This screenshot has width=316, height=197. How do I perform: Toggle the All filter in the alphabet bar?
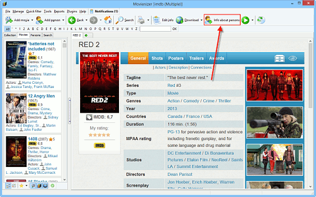pyautogui.click(x=7, y=29)
